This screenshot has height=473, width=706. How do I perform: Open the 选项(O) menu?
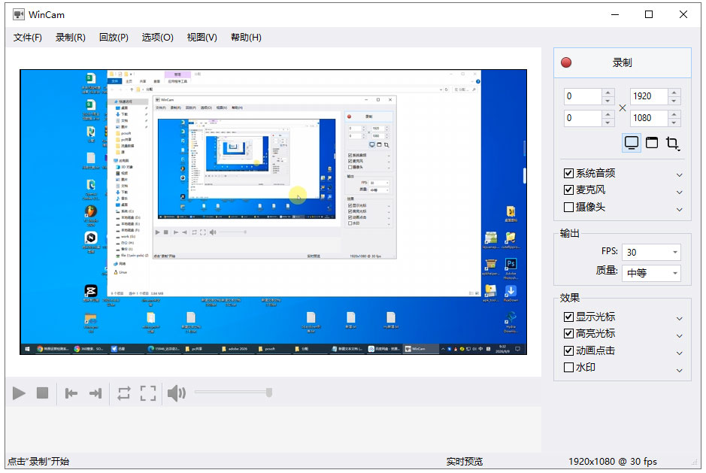(158, 38)
